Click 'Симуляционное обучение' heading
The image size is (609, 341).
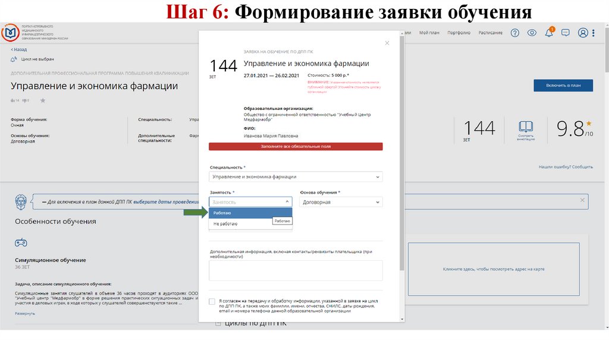(51, 260)
